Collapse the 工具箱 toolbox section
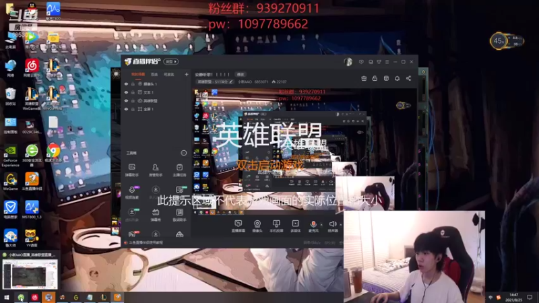The height and width of the screenshot is (303, 539). [x=183, y=153]
